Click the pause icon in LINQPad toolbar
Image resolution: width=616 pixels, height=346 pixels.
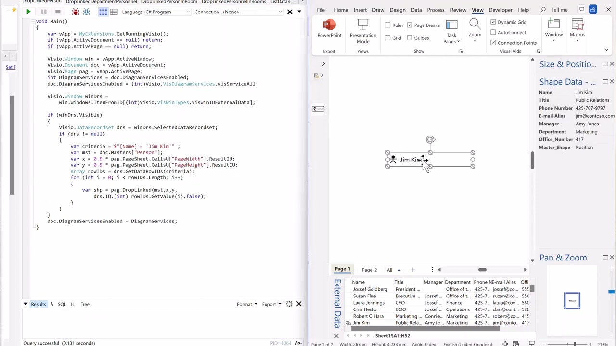coord(44,12)
